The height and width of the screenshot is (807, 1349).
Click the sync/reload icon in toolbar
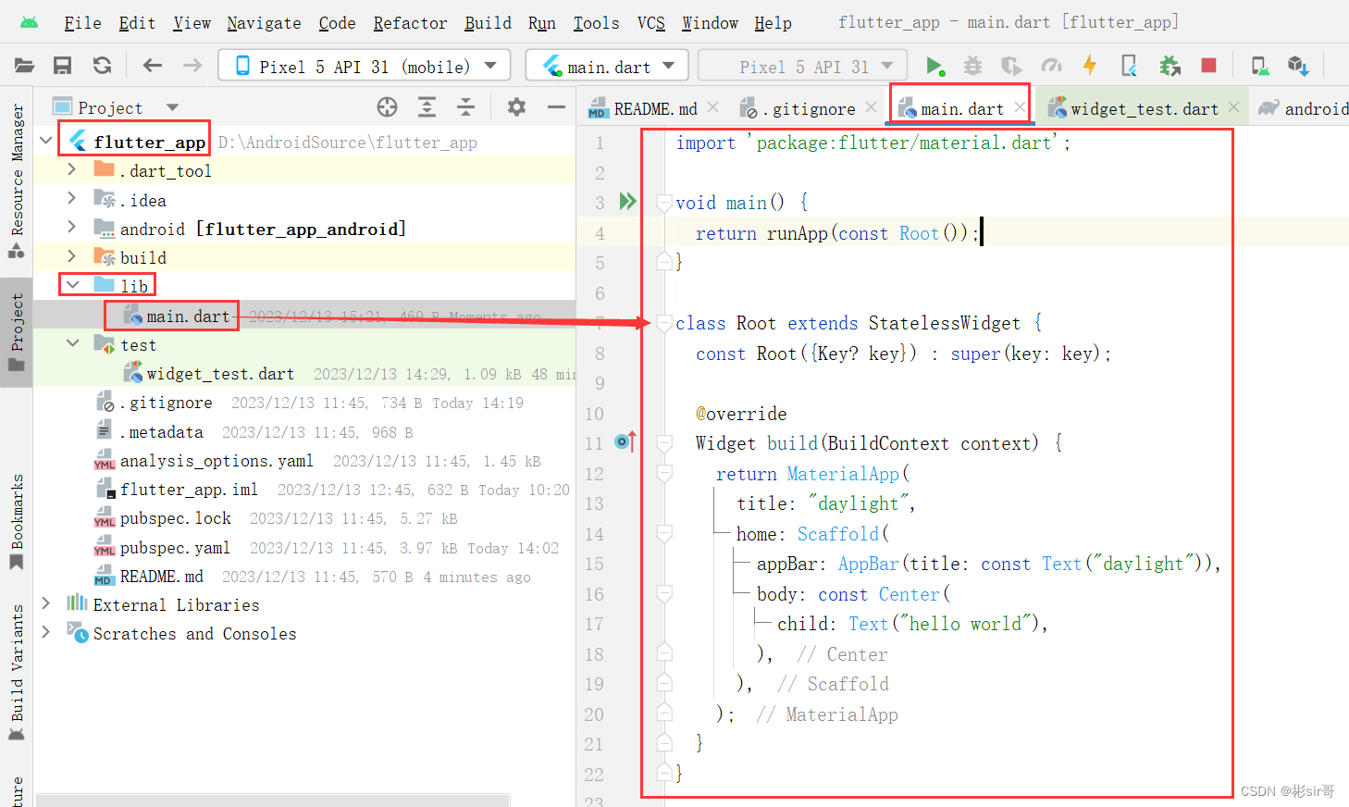click(102, 66)
